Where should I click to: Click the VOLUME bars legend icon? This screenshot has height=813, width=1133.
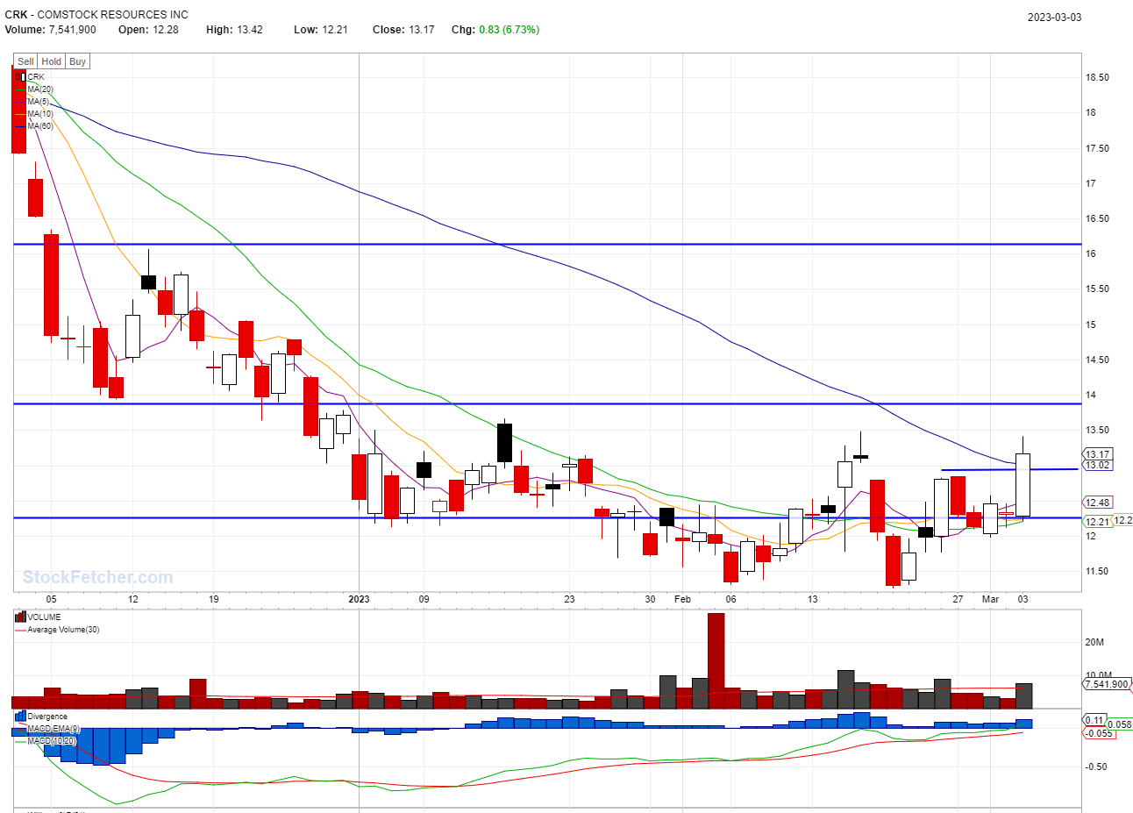coord(21,617)
